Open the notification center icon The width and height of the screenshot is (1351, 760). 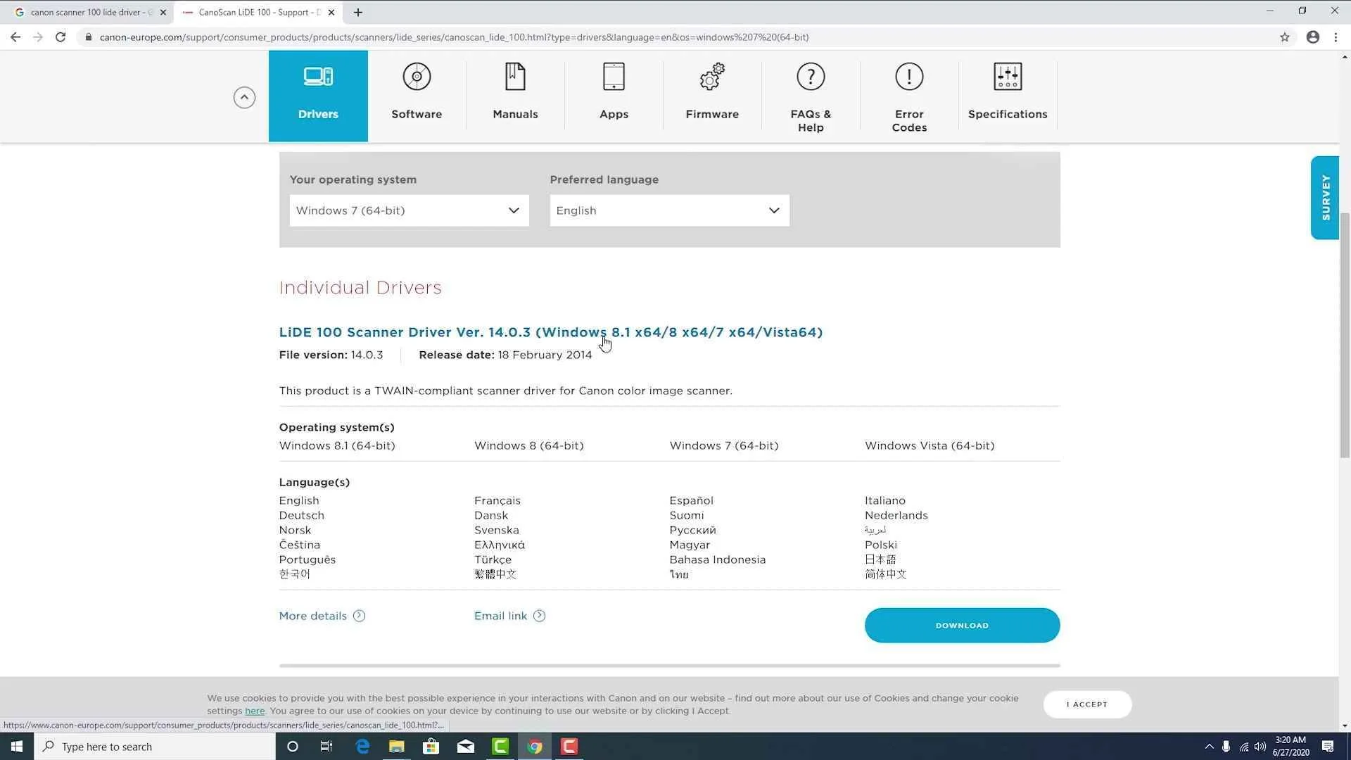pyautogui.click(x=1328, y=747)
